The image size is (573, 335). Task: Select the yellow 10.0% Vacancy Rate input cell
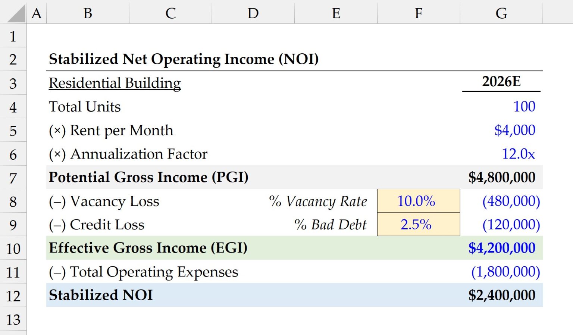click(418, 201)
